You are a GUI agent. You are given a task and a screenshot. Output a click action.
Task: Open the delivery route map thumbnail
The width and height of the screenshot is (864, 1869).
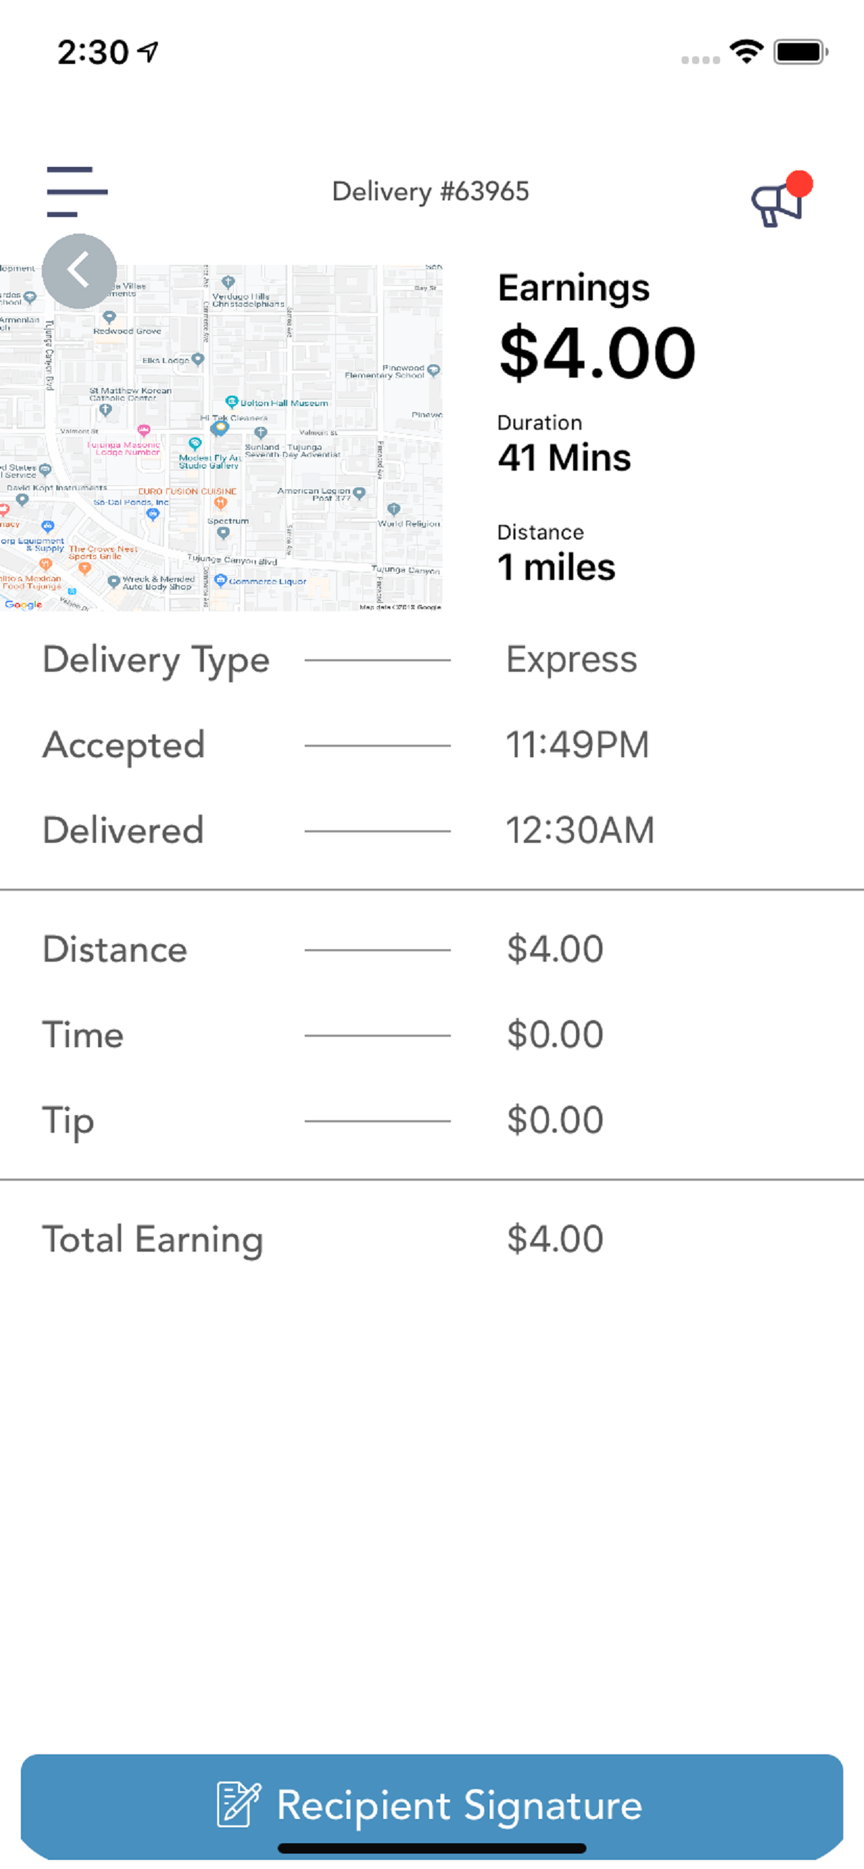pyautogui.click(x=221, y=437)
